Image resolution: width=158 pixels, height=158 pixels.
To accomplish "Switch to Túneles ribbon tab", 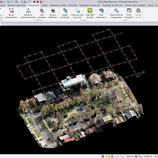I will tap(44, 5).
